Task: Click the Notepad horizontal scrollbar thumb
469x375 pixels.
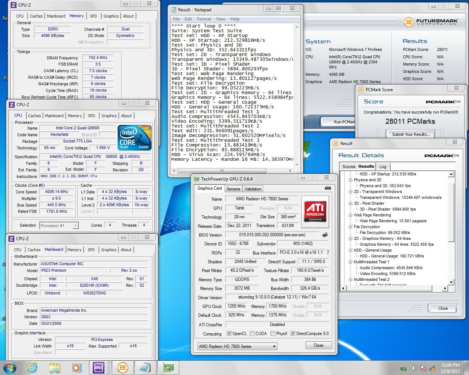Action: pyautogui.click(x=222, y=171)
